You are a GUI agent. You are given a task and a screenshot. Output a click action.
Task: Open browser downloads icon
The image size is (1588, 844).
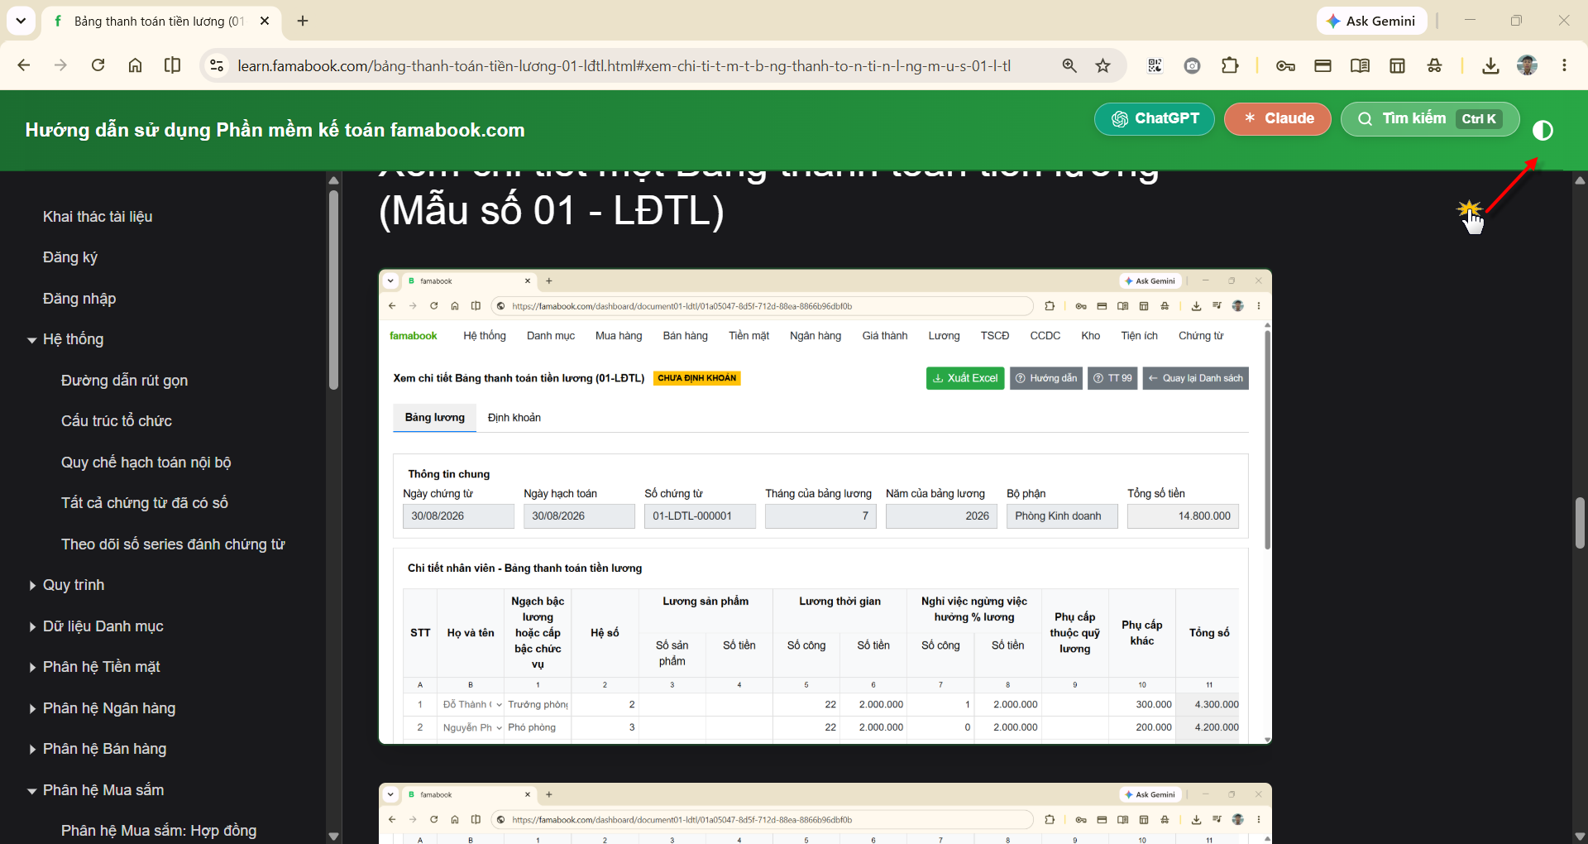tap(1490, 65)
